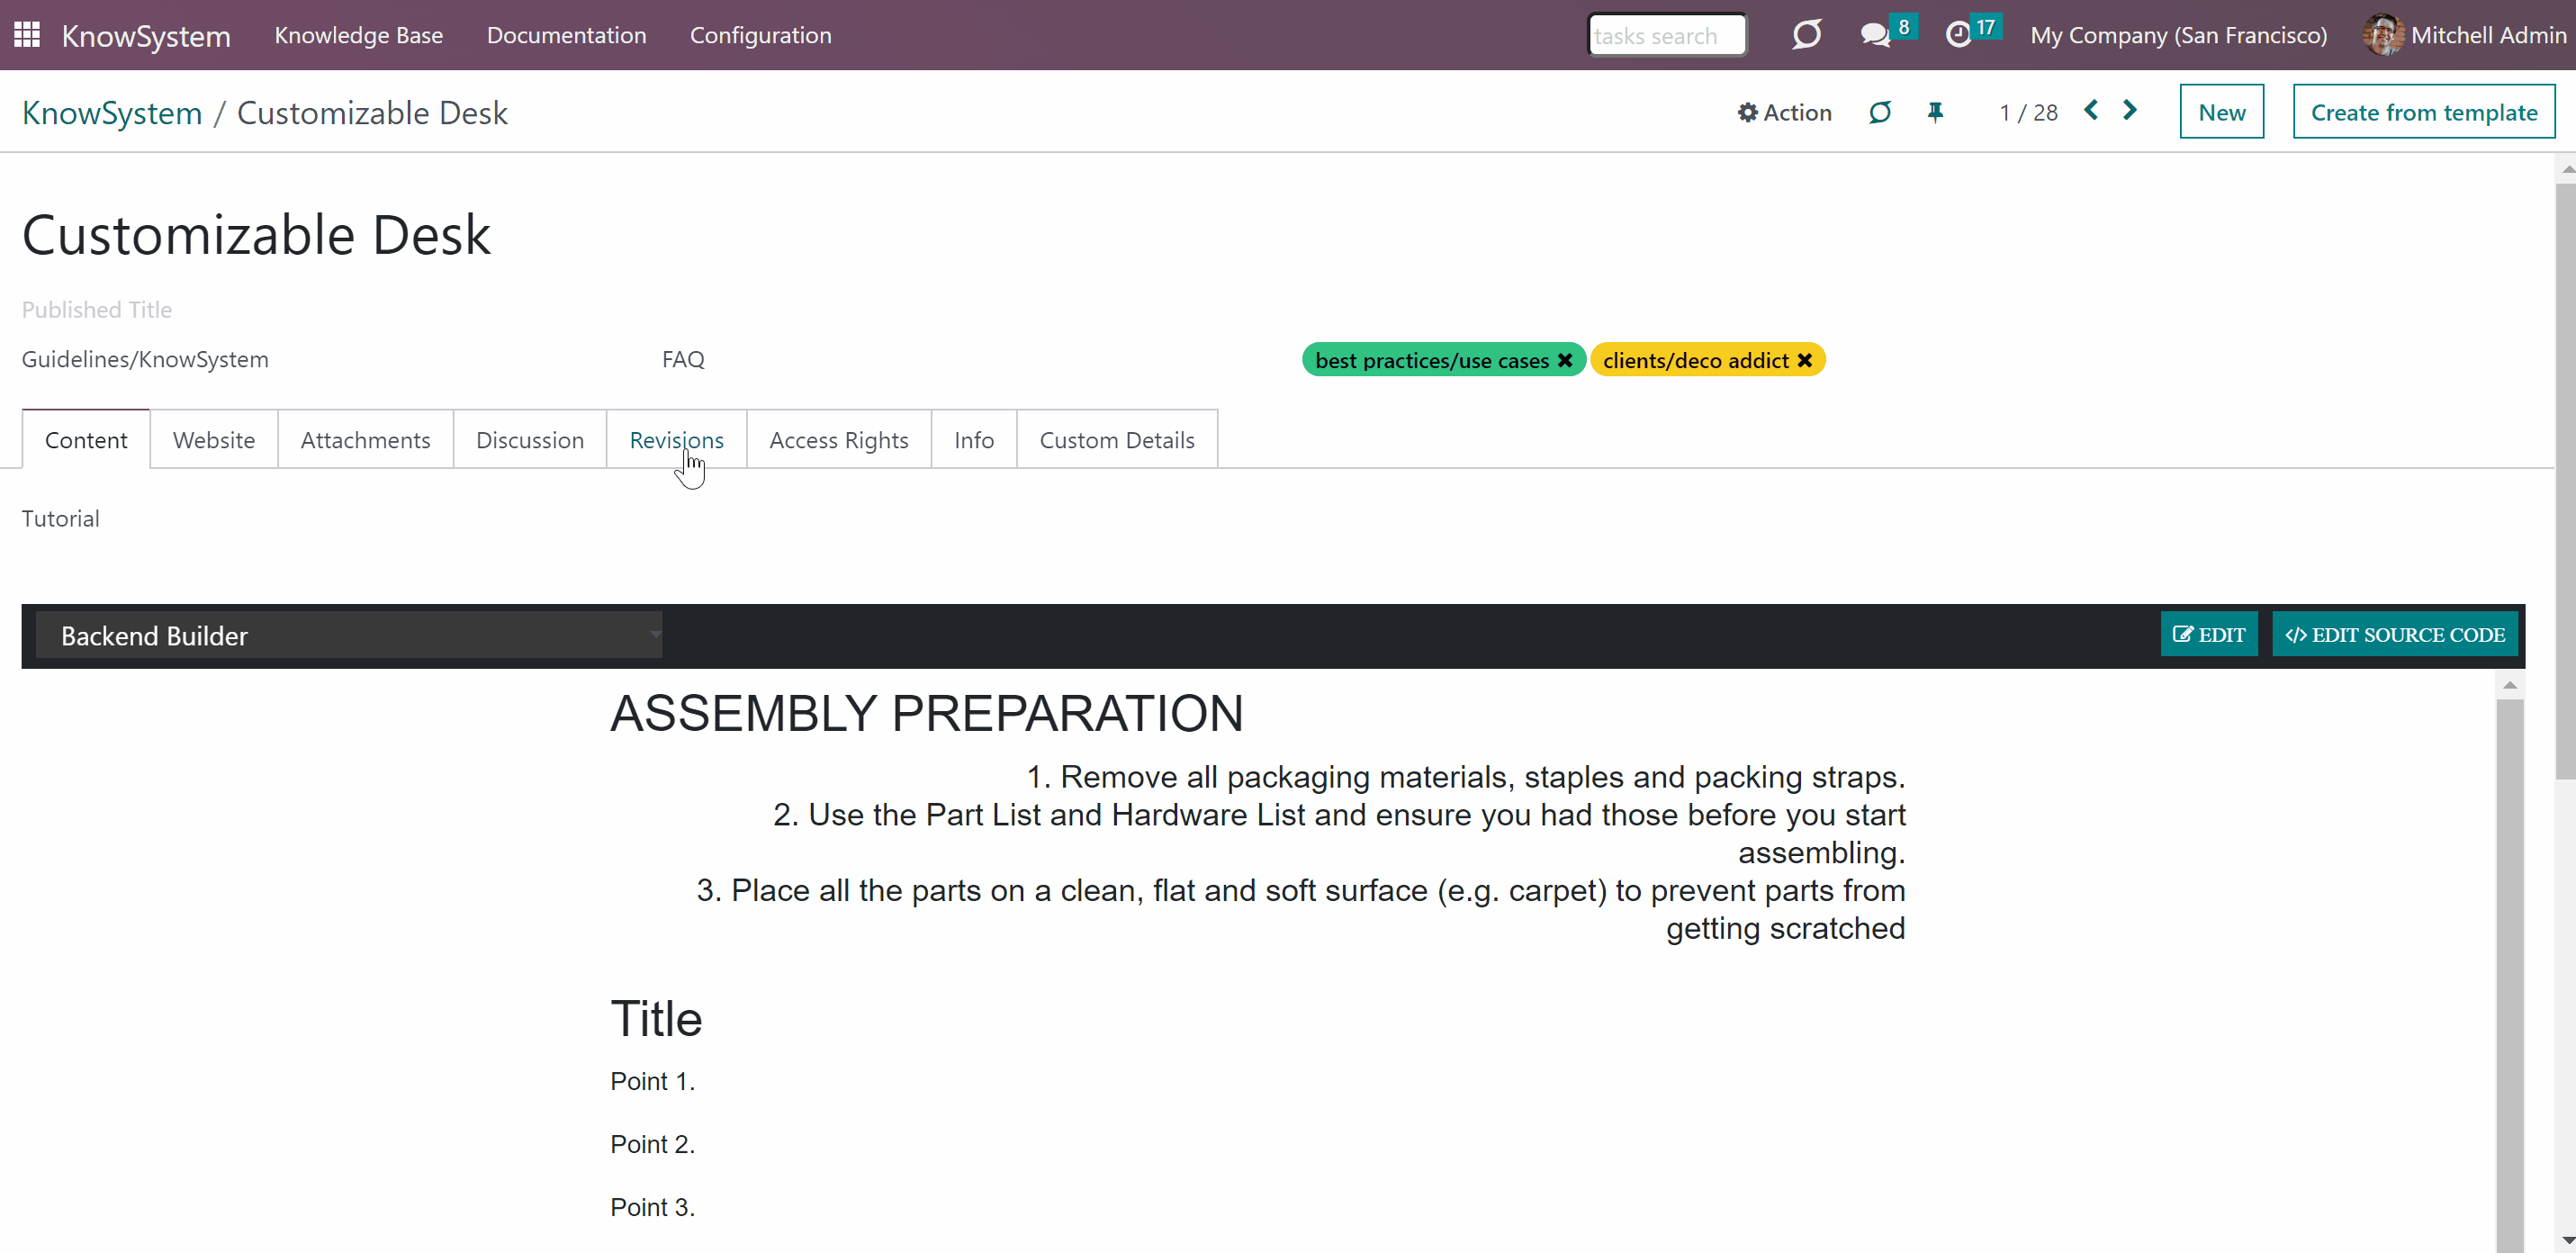This screenshot has height=1253, width=2576.
Task: Click the refresh icon in top navbar
Action: click(1806, 35)
